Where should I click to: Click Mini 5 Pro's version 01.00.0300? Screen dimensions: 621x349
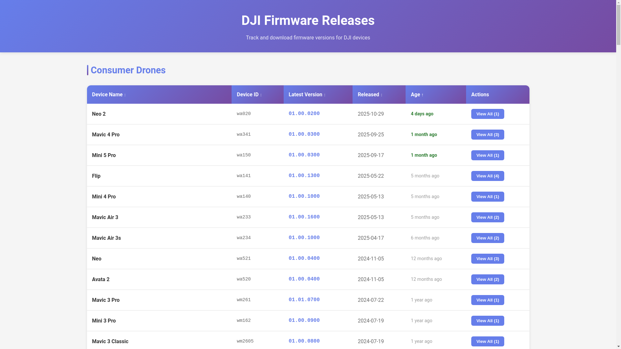[x=304, y=155]
